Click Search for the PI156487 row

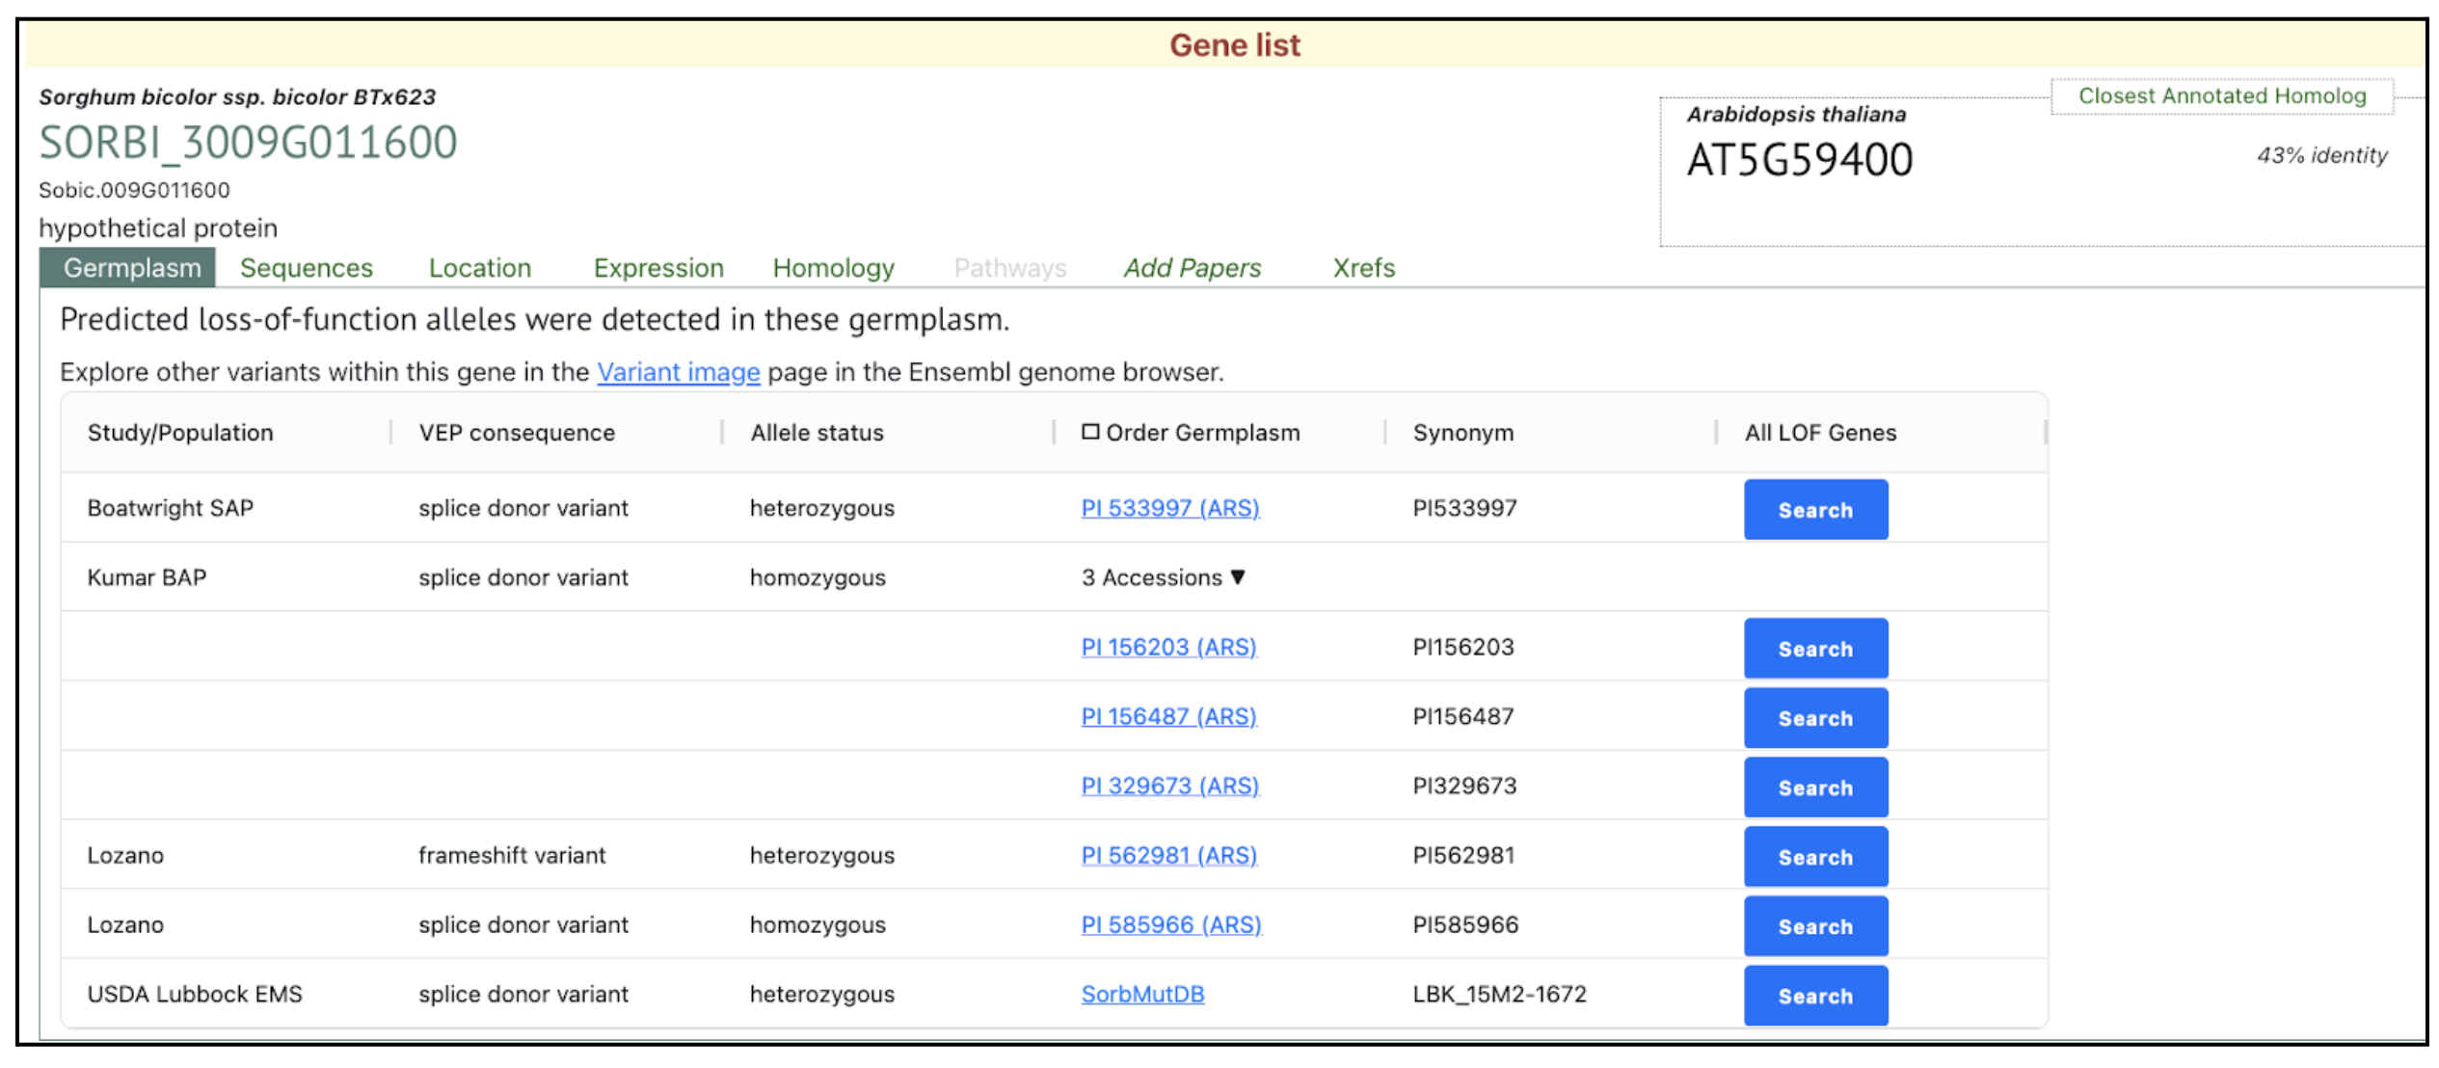click(1815, 718)
